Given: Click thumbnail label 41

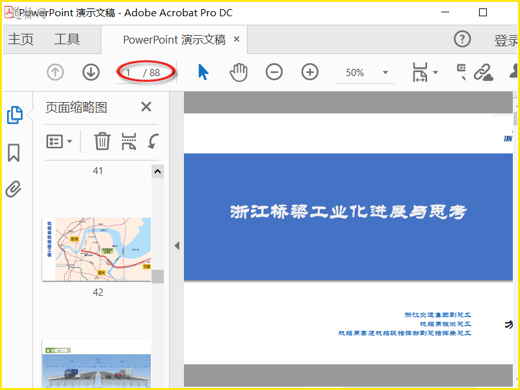Looking at the screenshot, I should click(x=98, y=171).
